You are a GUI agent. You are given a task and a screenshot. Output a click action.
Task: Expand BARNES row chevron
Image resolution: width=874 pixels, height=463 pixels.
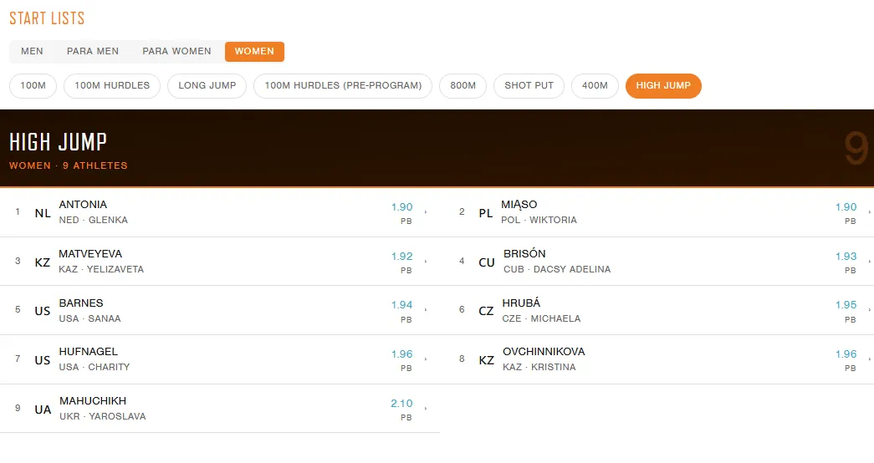(426, 309)
